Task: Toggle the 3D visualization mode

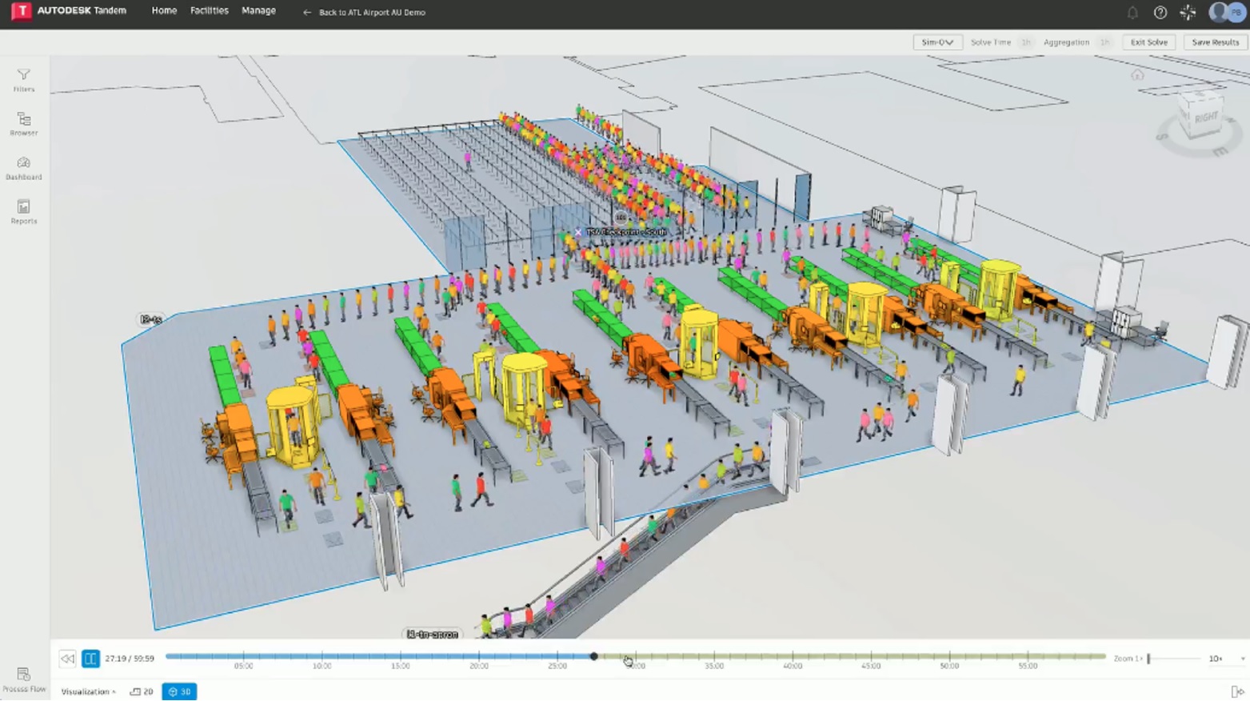Action: (179, 691)
